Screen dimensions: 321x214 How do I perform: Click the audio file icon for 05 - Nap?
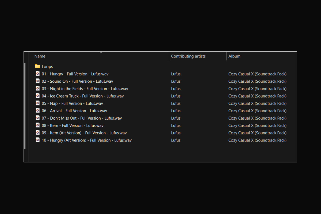[38, 103]
